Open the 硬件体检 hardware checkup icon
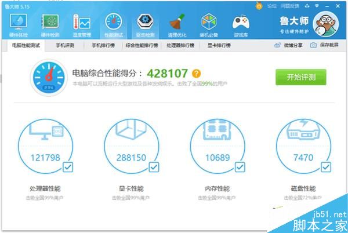Viewport: 348px width, 233px height. pos(18,21)
